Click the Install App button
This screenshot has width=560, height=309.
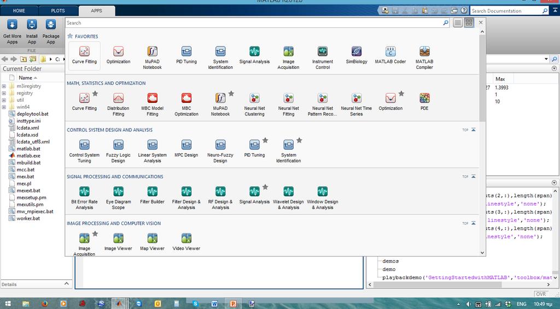[32, 31]
